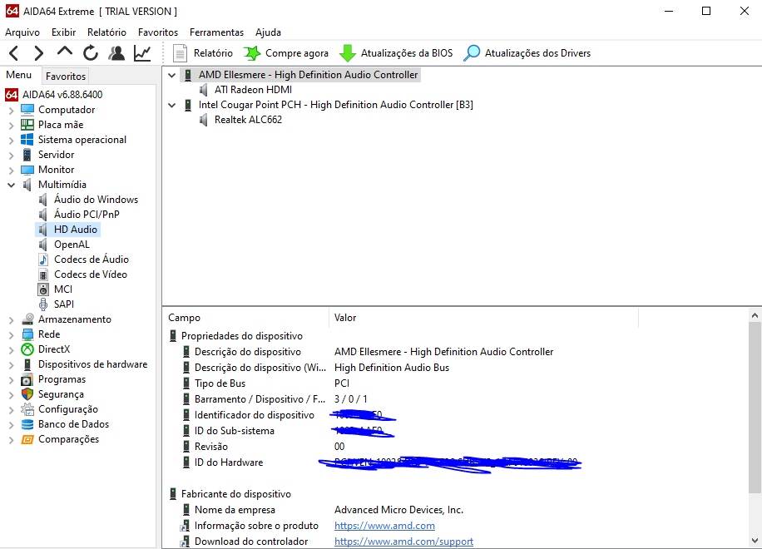Select the AIDA64 v6.88.6400 root icon

click(12, 94)
